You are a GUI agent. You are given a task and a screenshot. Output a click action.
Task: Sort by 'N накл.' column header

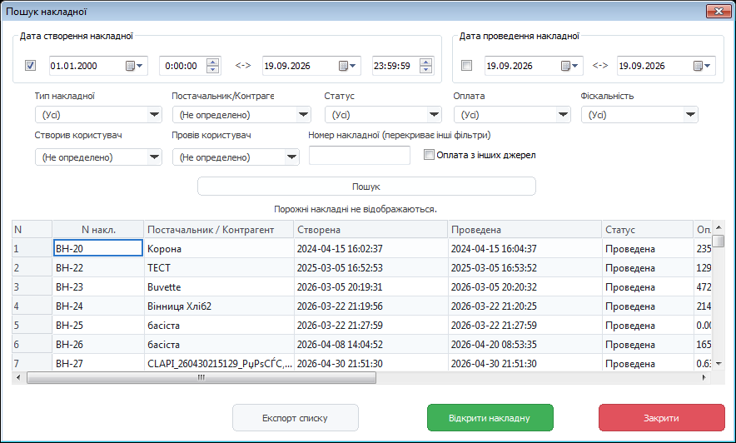coord(98,230)
